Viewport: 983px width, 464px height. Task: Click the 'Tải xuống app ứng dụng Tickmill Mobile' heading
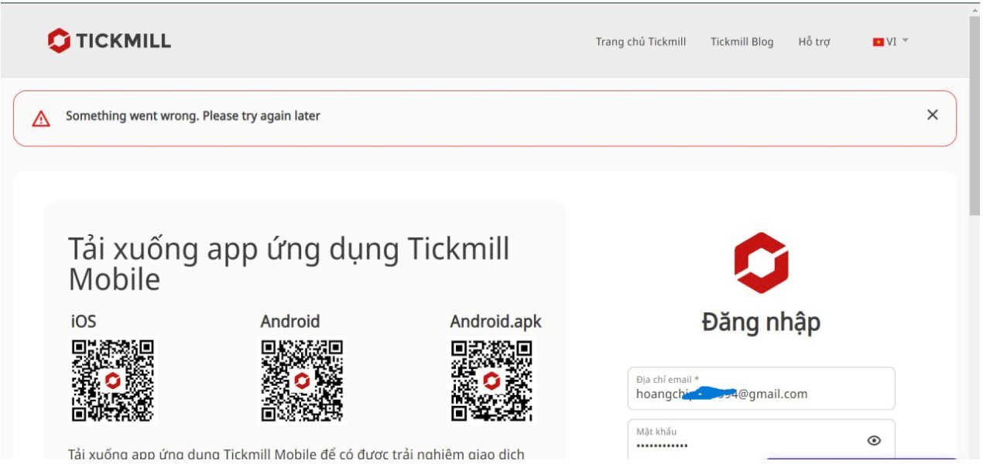pos(289,264)
